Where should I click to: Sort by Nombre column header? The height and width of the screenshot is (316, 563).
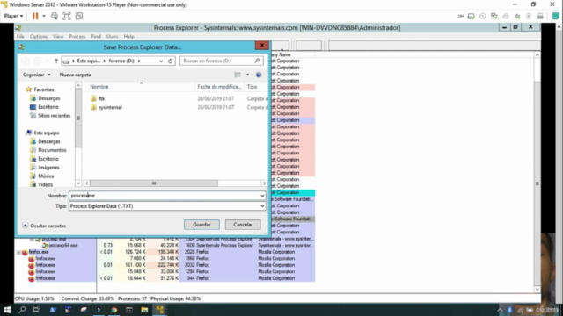click(99, 87)
